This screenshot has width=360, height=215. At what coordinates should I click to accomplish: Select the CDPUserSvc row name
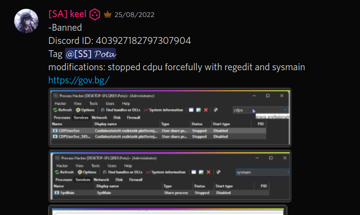point(69,131)
